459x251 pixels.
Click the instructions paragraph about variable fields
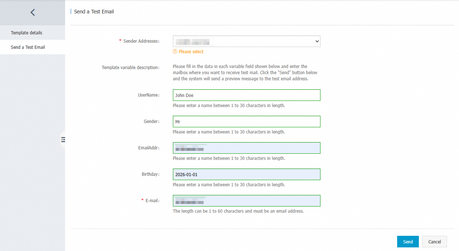(245, 73)
